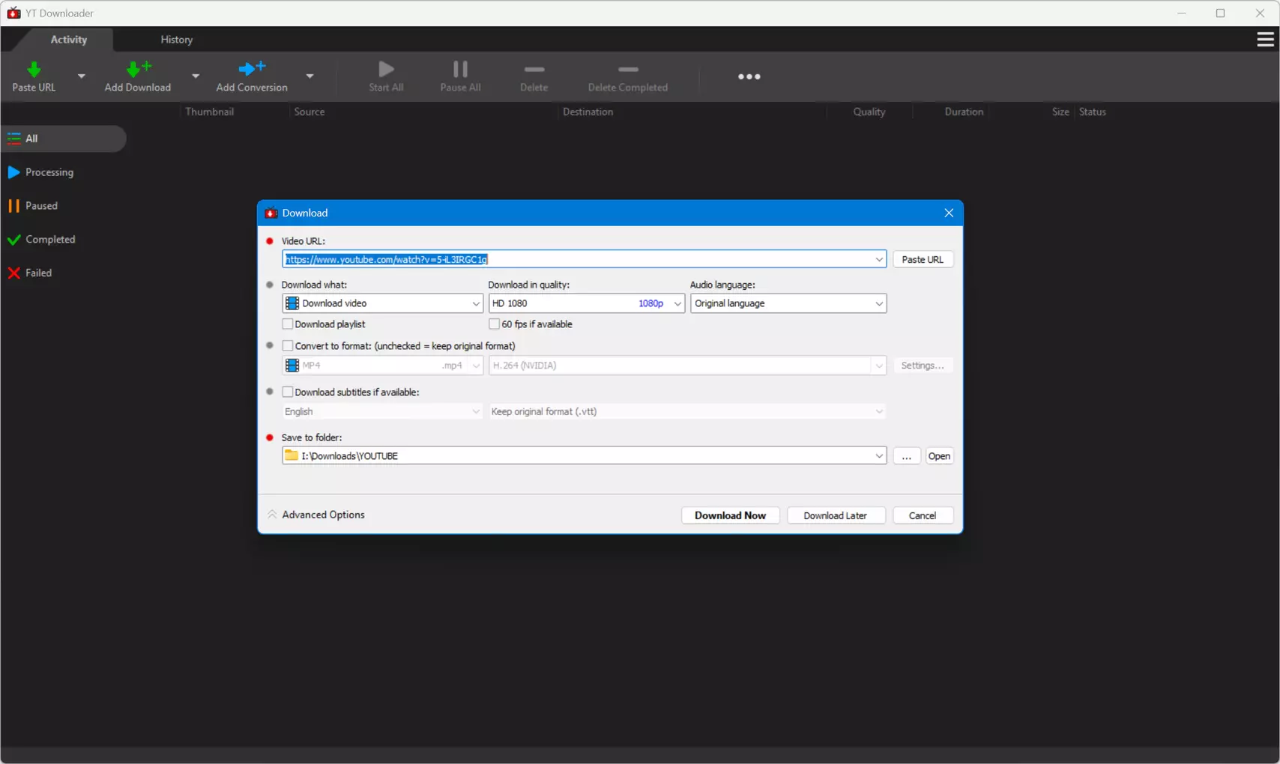The image size is (1280, 764).
Task: Enable the Download playlist checkbox
Action: (x=287, y=324)
